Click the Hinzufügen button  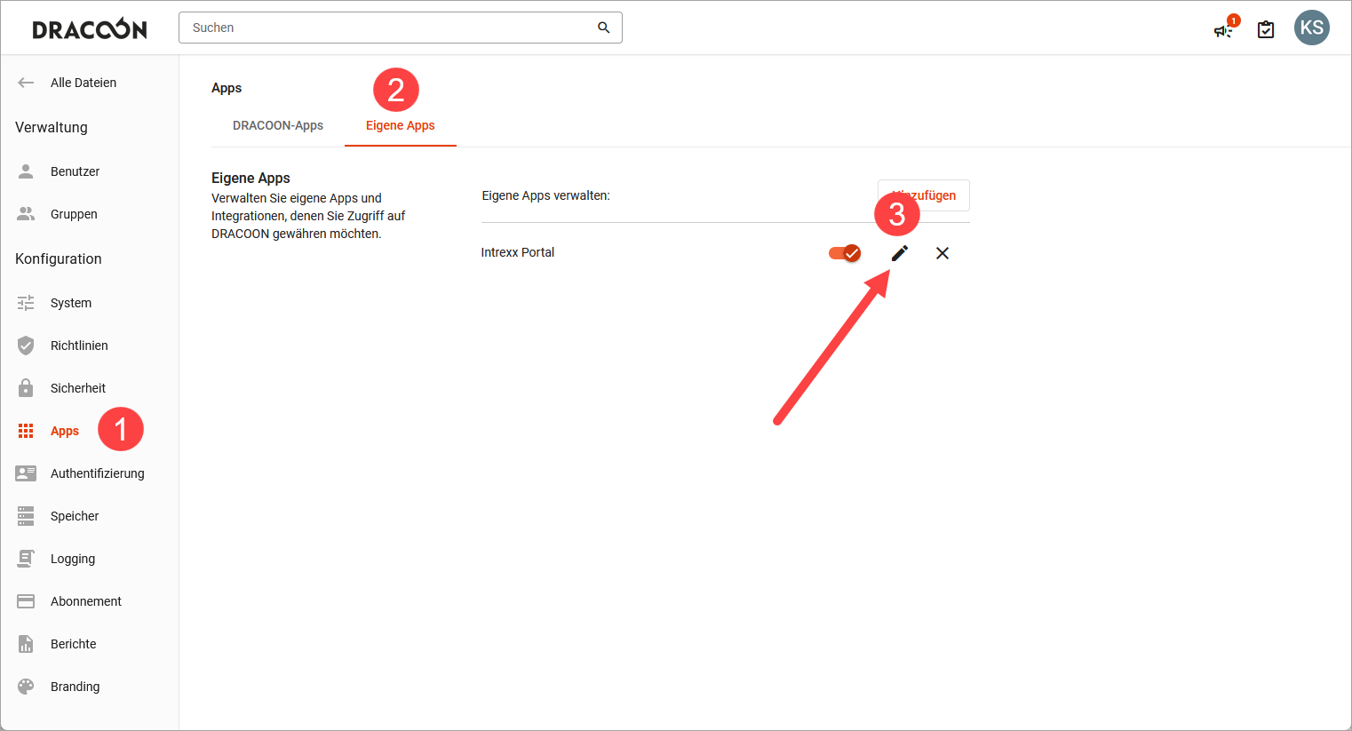[x=924, y=195]
